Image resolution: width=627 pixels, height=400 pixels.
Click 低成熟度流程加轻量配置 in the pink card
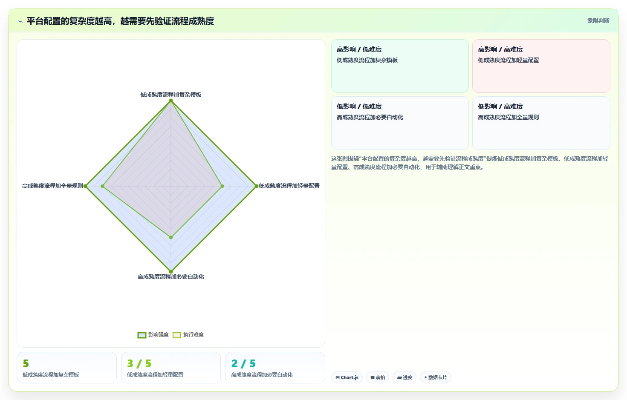509,60
